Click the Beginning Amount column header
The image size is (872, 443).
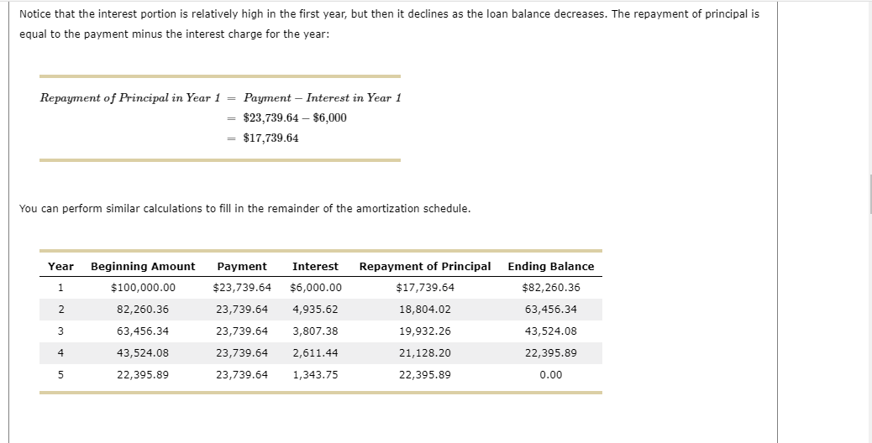point(143,267)
